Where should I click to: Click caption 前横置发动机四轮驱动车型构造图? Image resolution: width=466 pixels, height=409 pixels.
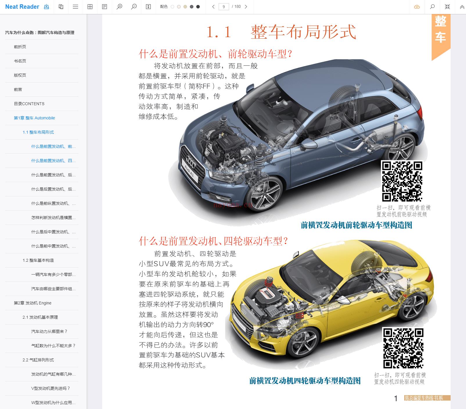pyautogui.click(x=305, y=381)
